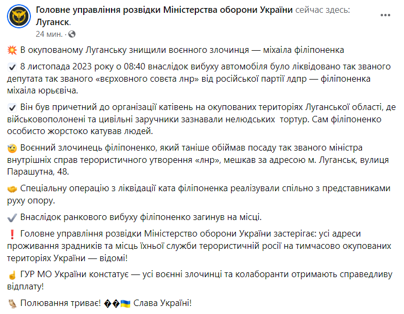
Task: Click the collision emoji in the headline
Action: (12, 50)
